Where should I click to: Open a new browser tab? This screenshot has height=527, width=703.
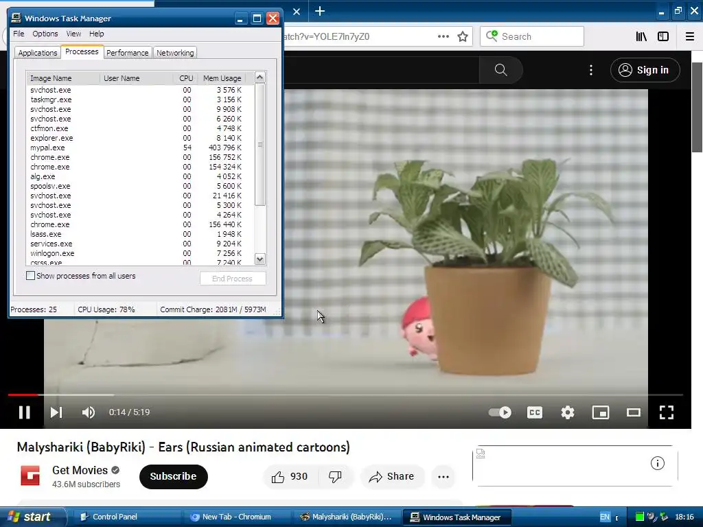click(320, 11)
